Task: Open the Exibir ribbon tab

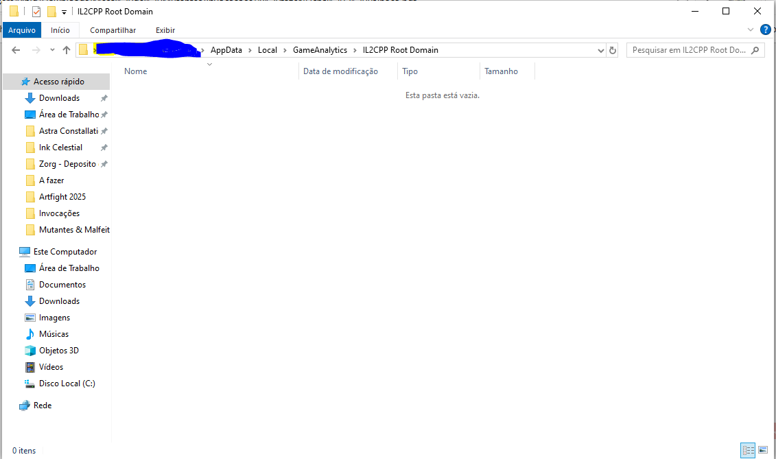Action: coord(165,30)
